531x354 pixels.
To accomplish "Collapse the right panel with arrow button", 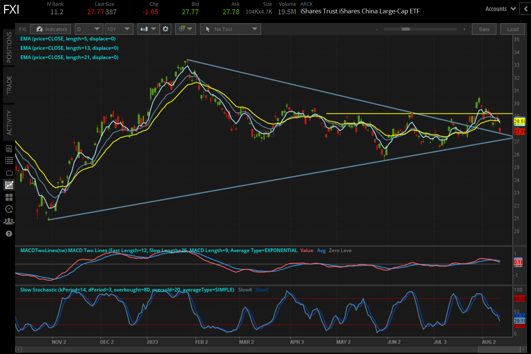I will [525, 9].
